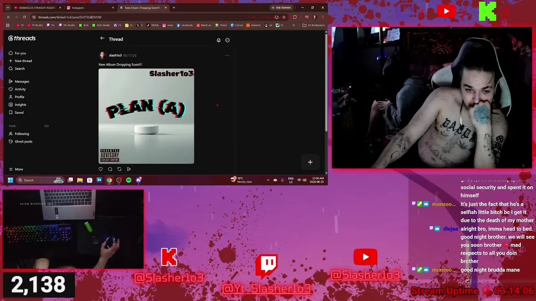The height and width of the screenshot is (301, 536).
Task: Click the browser back arrow
Action: 8,17
